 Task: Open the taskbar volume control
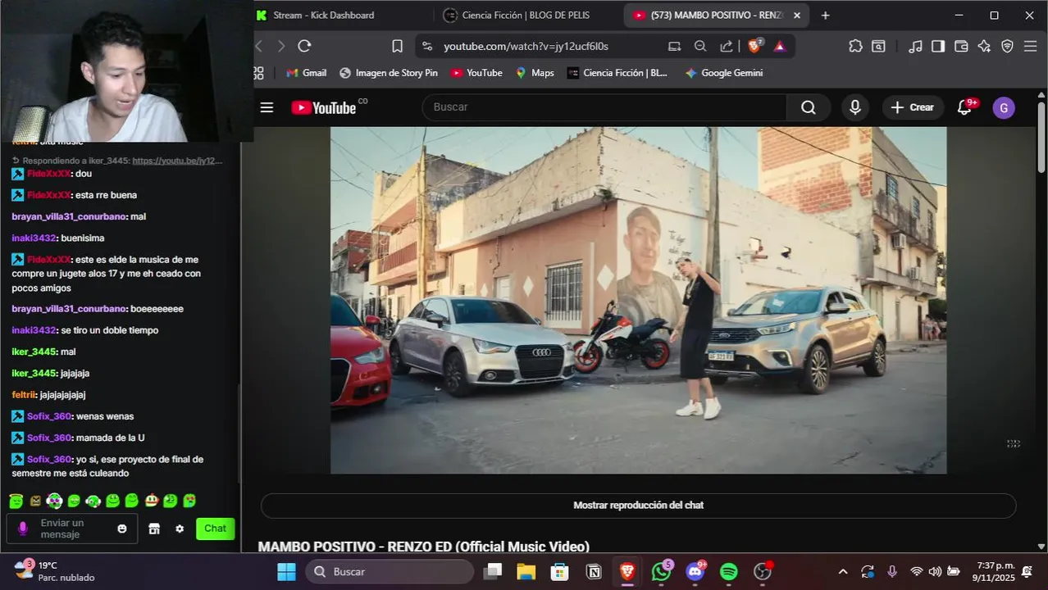pyautogui.click(x=935, y=571)
